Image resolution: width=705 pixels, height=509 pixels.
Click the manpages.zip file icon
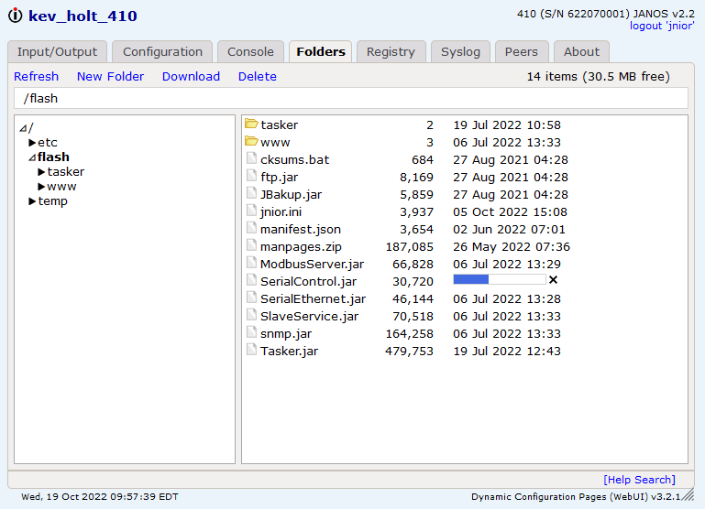(x=252, y=246)
